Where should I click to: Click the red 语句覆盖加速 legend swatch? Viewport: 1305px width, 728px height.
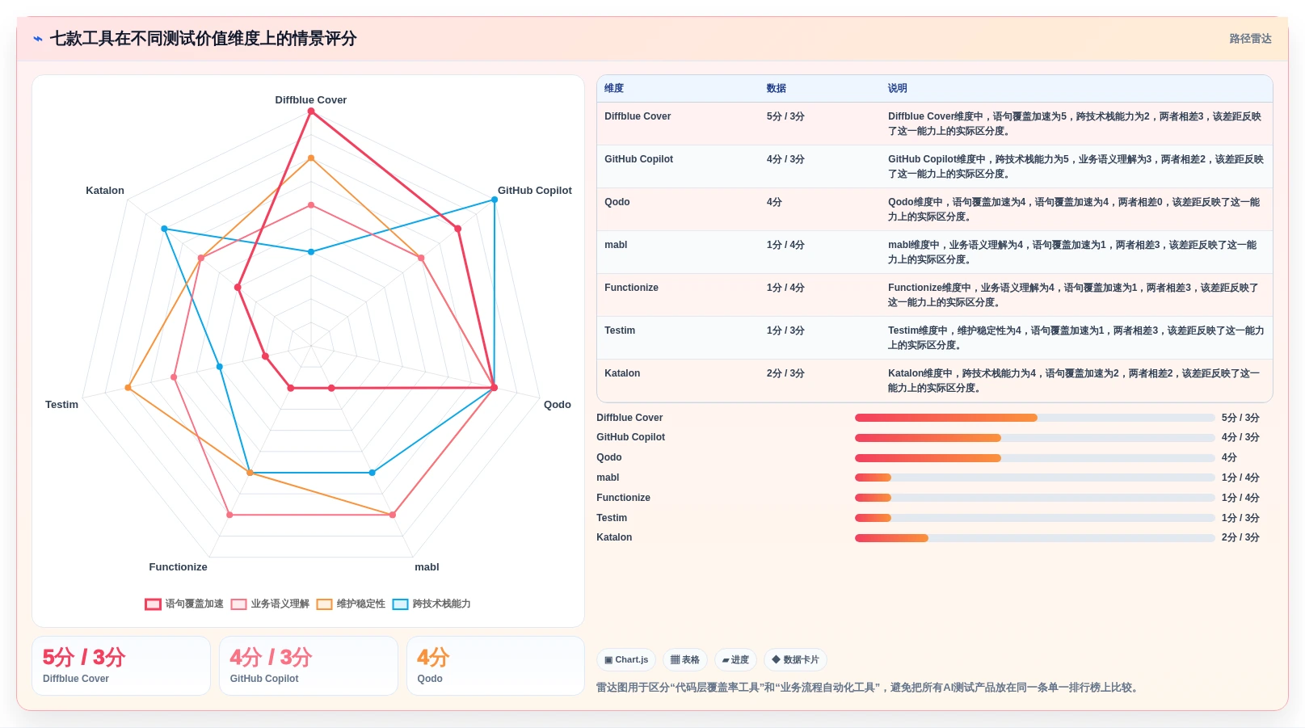click(153, 604)
